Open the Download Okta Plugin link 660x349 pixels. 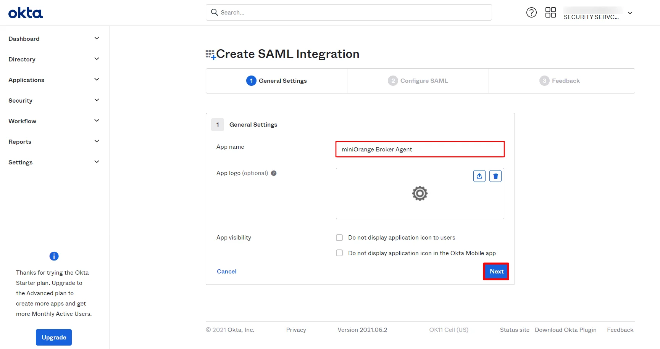tap(566, 330)
